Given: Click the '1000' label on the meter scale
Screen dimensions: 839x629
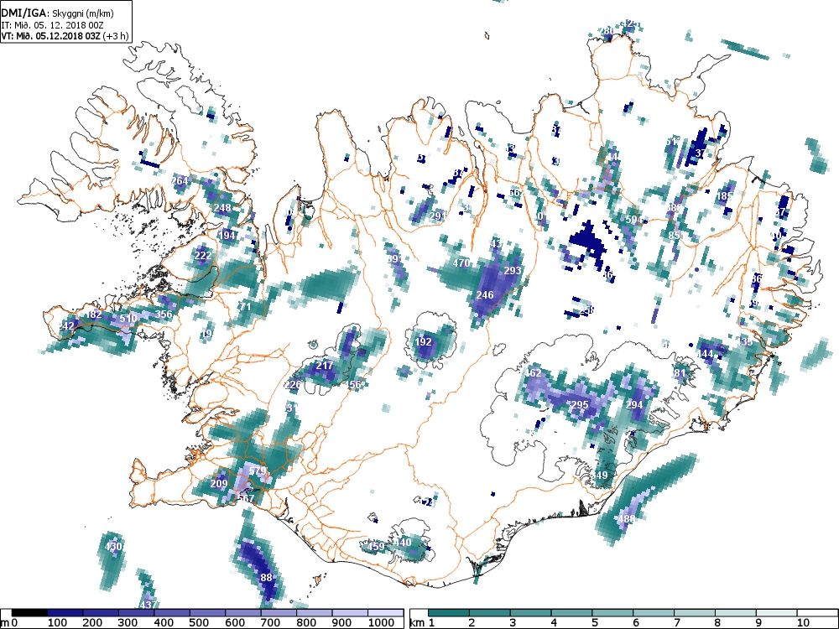Looking at the screenshot, I should pyautogui.click(x=380, y=623).
